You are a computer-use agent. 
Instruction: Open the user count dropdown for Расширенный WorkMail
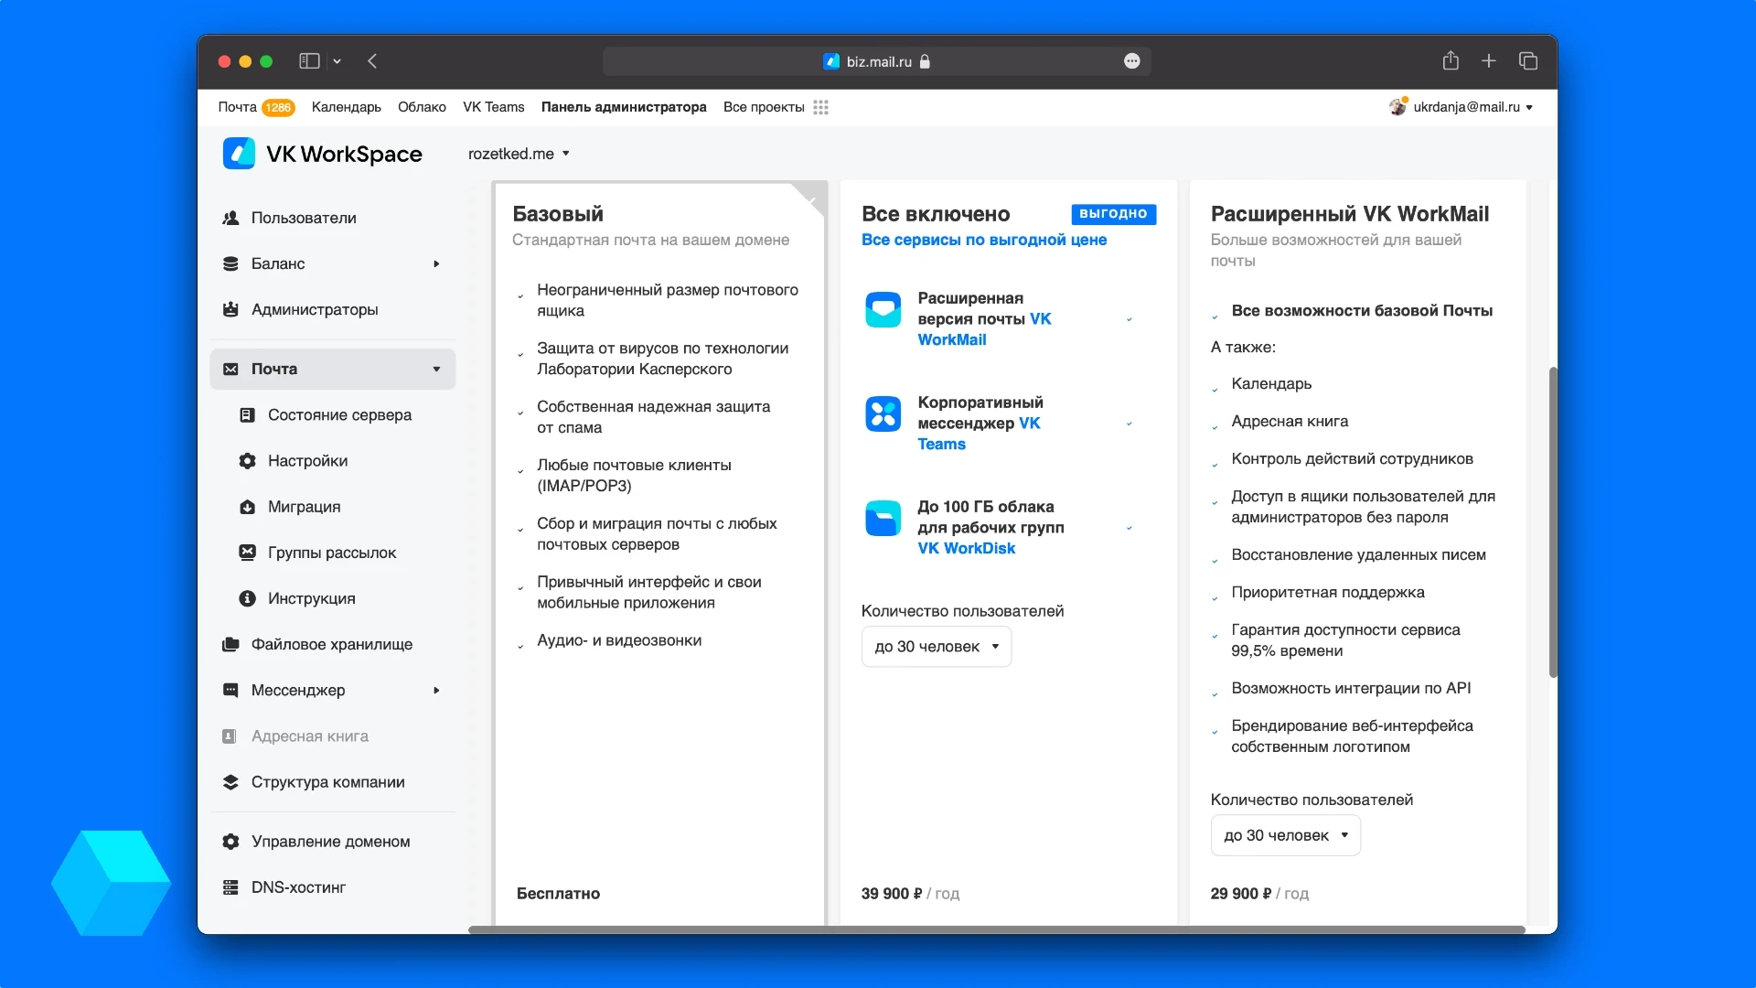pos(1283,835)
